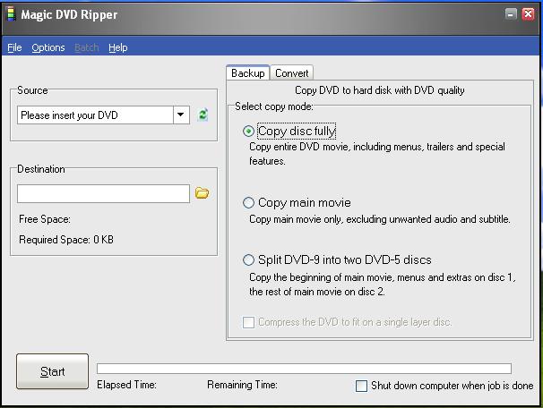Click the Start button
Image resolution: width=543 pixels, height=408 pixels.
[x=52, y=371]
